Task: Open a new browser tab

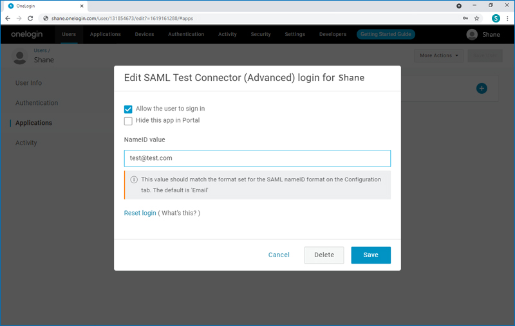Action: pyautogui.click(x=97, y=6)
